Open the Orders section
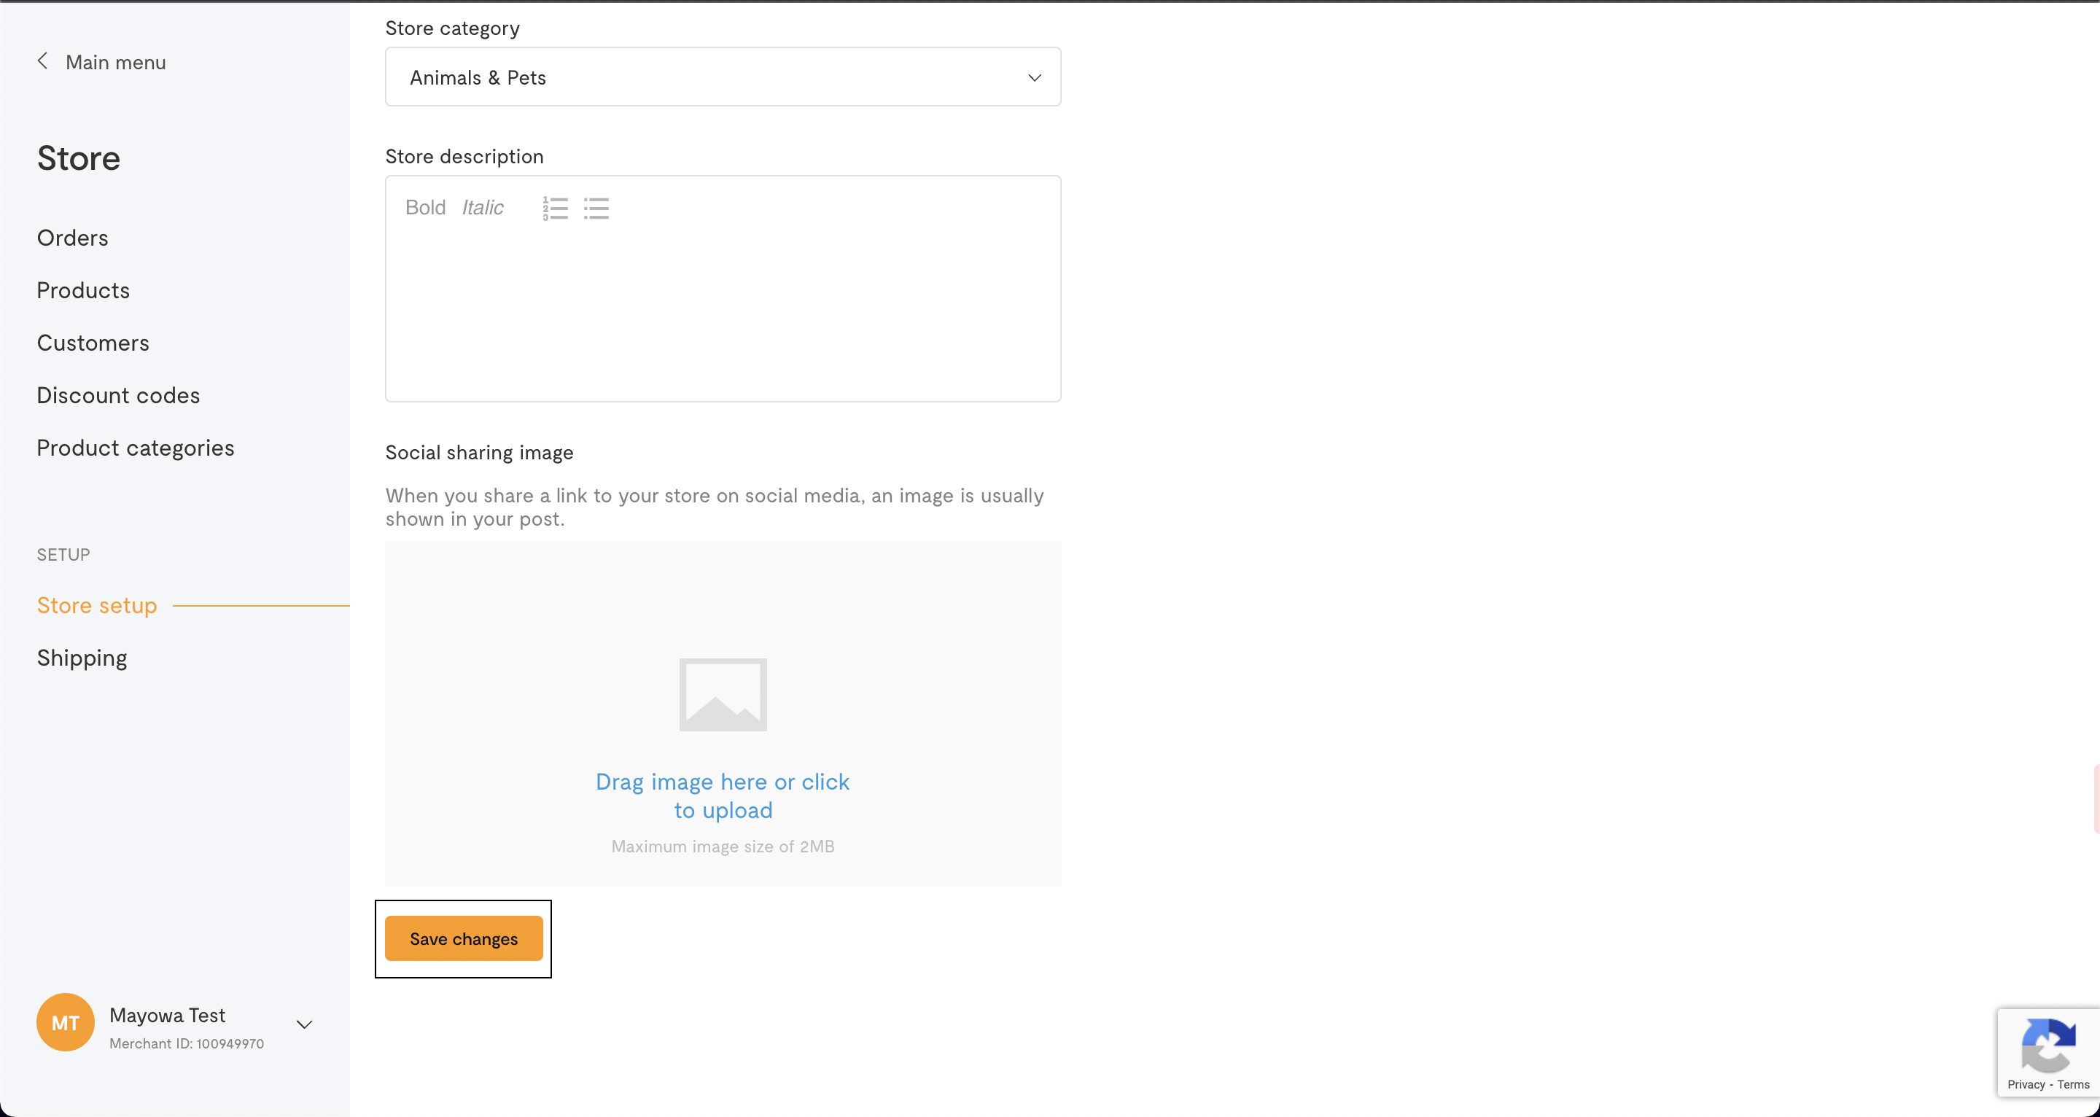Image resolution: width=2100 pixels, height=1117 pixels. pyautogui.click(x=73, y=238)
